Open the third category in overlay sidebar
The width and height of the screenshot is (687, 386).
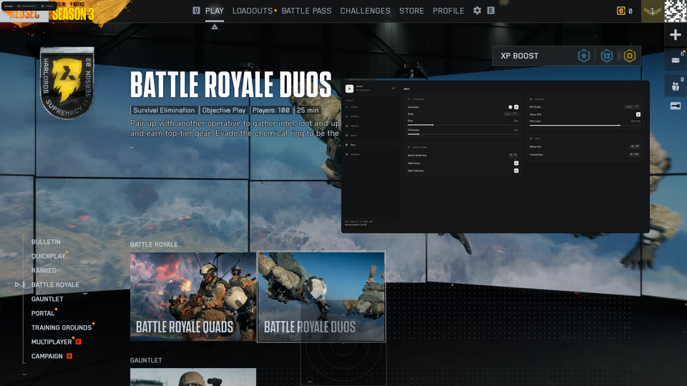click(369, 126)
